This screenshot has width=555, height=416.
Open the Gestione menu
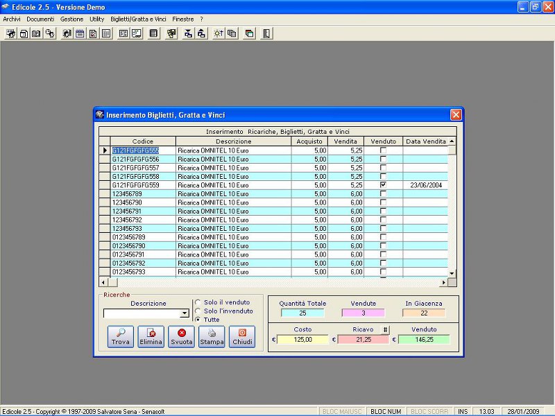[71, 19]
